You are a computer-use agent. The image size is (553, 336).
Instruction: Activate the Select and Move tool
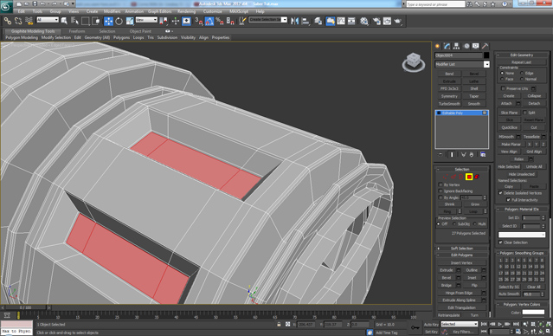pyautogui.click(x=108, y=21)
